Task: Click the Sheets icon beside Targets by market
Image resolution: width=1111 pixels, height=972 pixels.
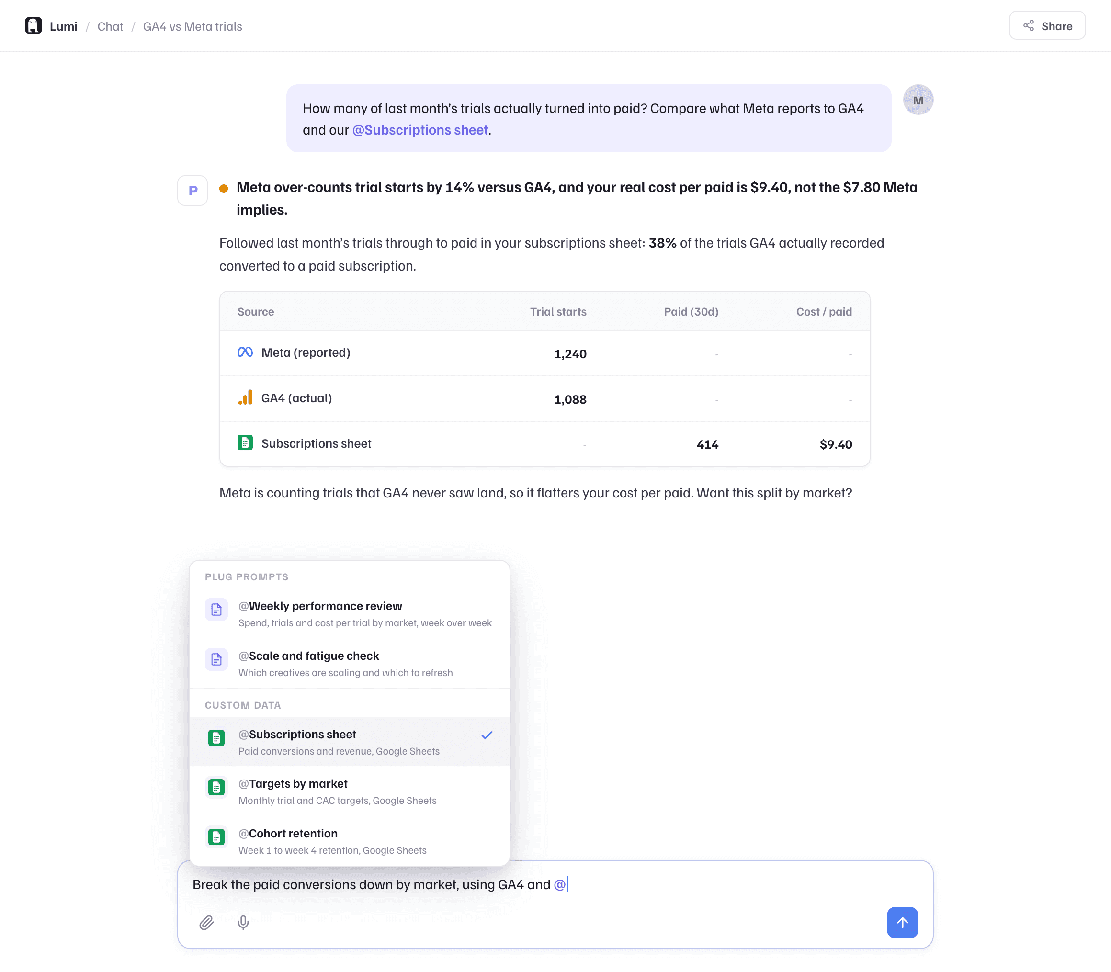Action: tap(216, 787)
